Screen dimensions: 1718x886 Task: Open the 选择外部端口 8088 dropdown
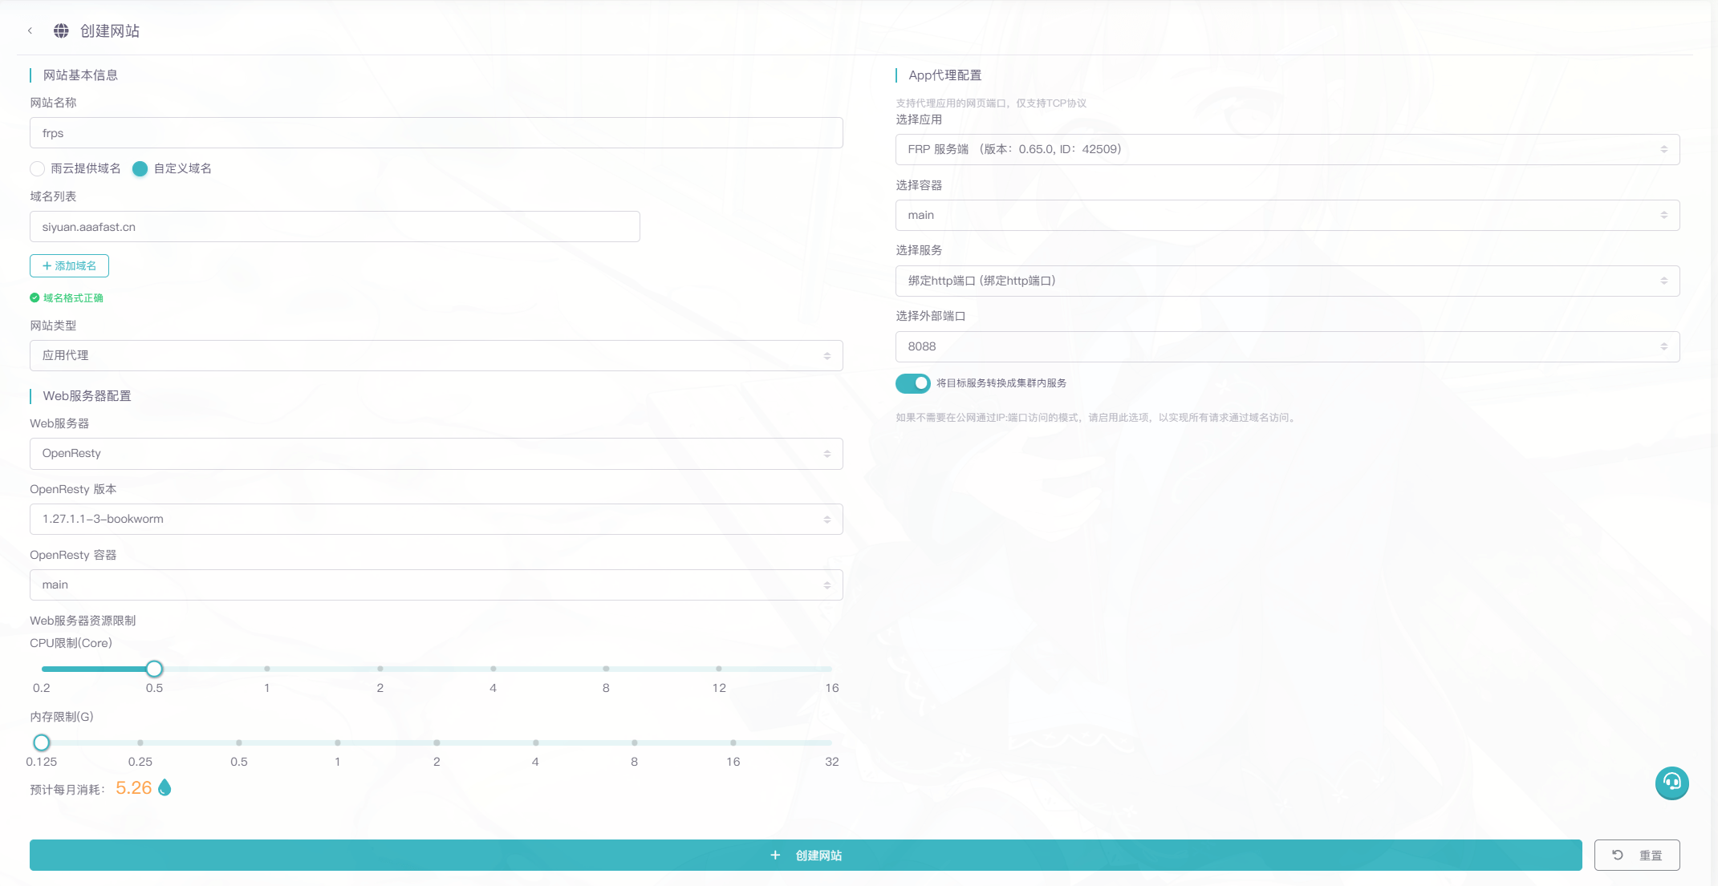pos(1286,347)
